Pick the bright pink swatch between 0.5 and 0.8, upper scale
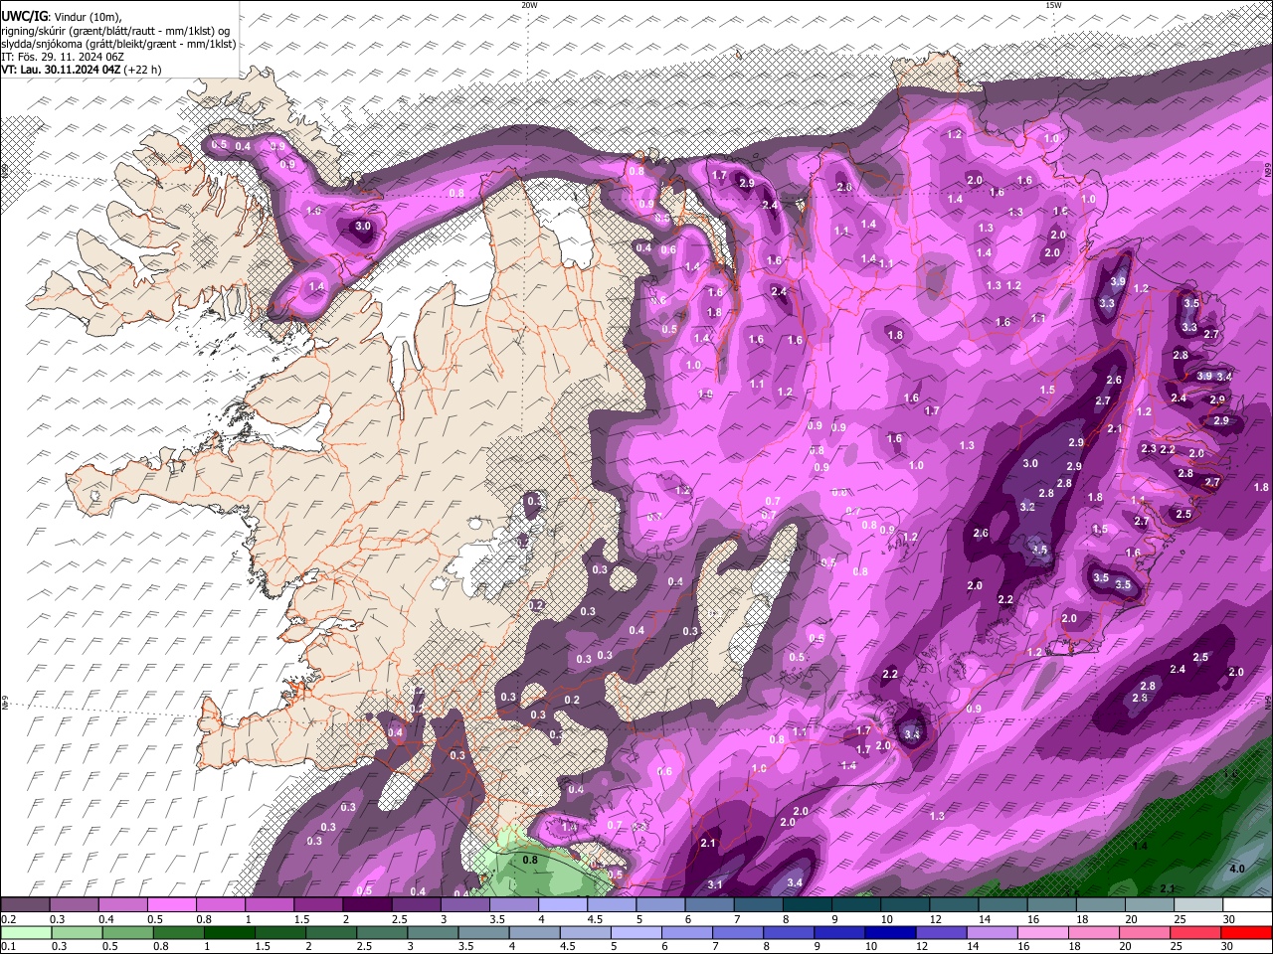The image size is (1273, 954). pyautogui.click(x=171, y=904)
